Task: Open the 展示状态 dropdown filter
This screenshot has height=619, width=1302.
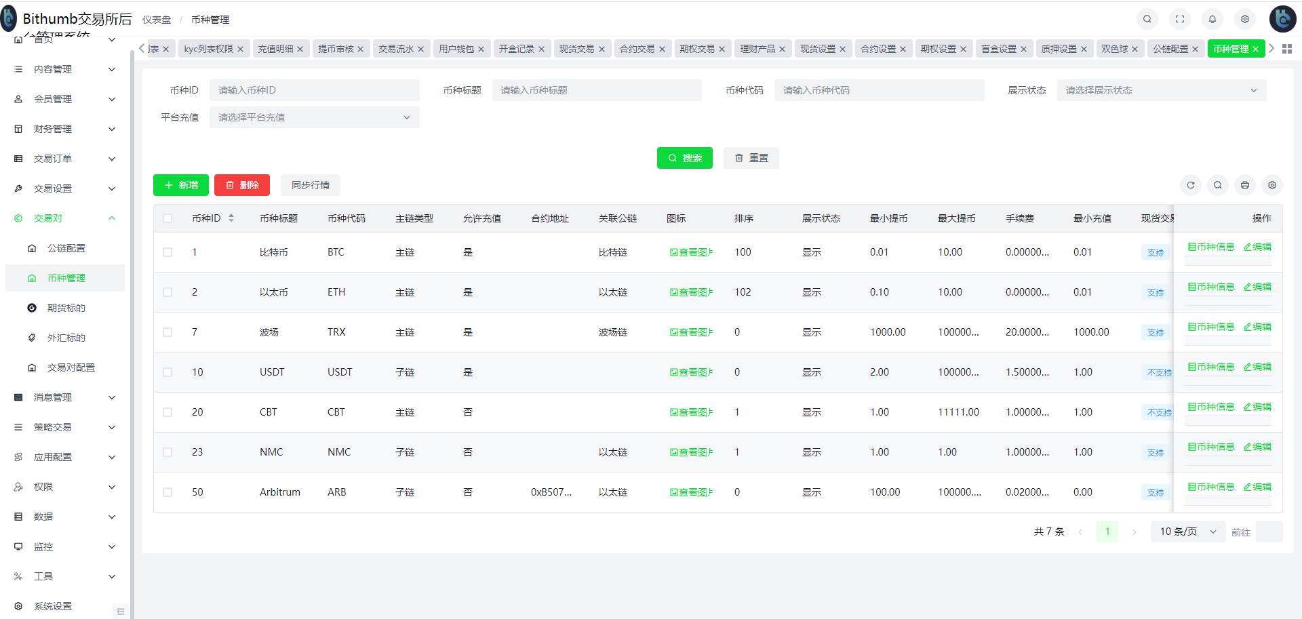Action: tap(1161, 90)
